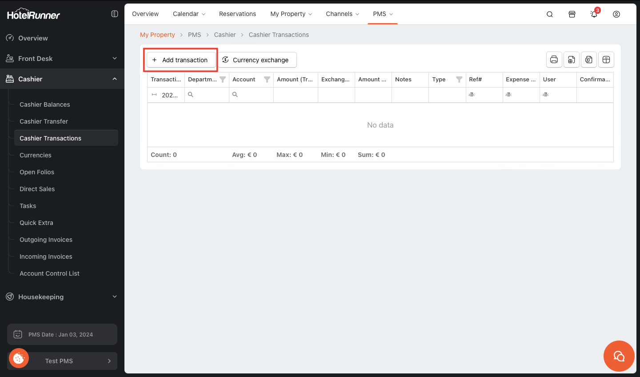
Task: Open the Type column filter
Action: point(459,80)
